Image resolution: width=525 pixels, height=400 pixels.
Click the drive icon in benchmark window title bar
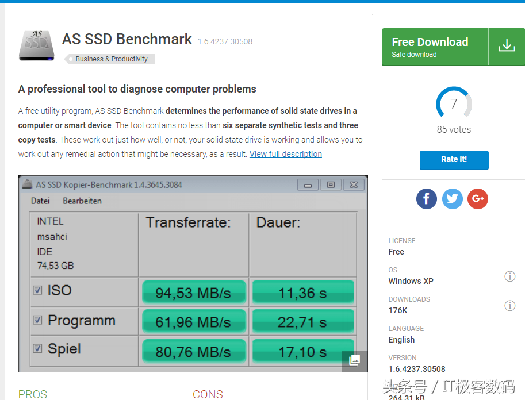(27, 184)
